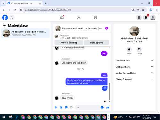Bookmark this page star icon
Viewport: 160px width, 120px height.
point(143,10)
